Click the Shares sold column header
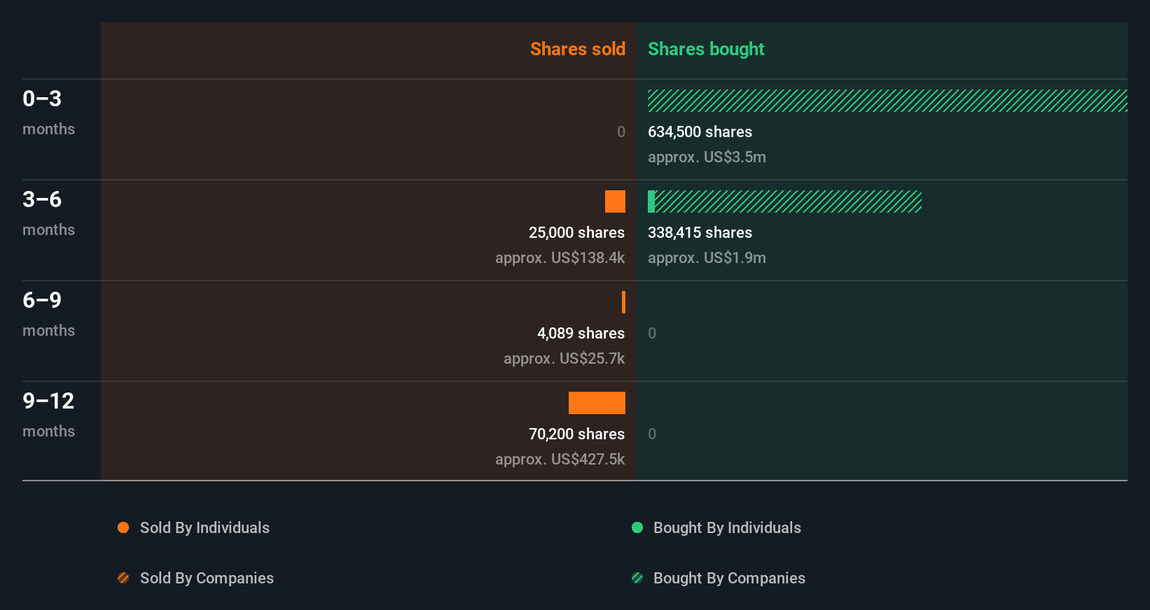This screenshot has height=610, width=1150. [578, 49]
